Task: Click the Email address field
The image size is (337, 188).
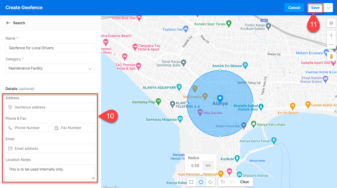Action: click(x=50, y=149)
